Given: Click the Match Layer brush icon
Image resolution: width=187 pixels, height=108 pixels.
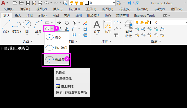Looking at the screenshot, I should pos(162,35).
